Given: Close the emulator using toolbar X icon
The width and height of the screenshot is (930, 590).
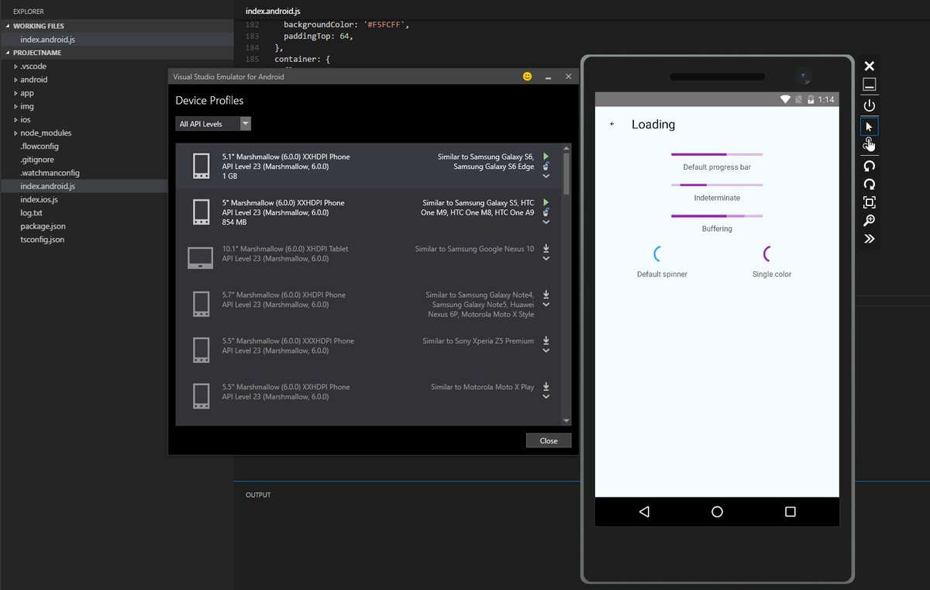Looking at the screenshot, I should click(x=870, y=67).
